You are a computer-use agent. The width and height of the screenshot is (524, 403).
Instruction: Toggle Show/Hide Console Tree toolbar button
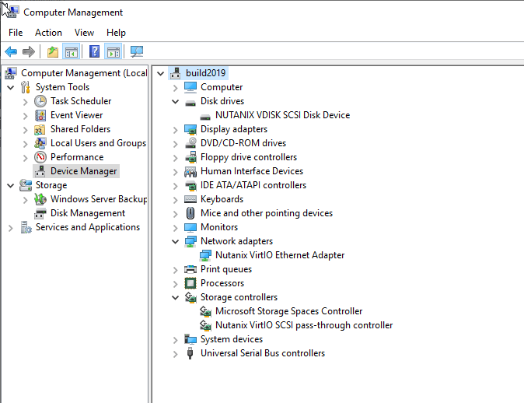(x=71, y=52)
